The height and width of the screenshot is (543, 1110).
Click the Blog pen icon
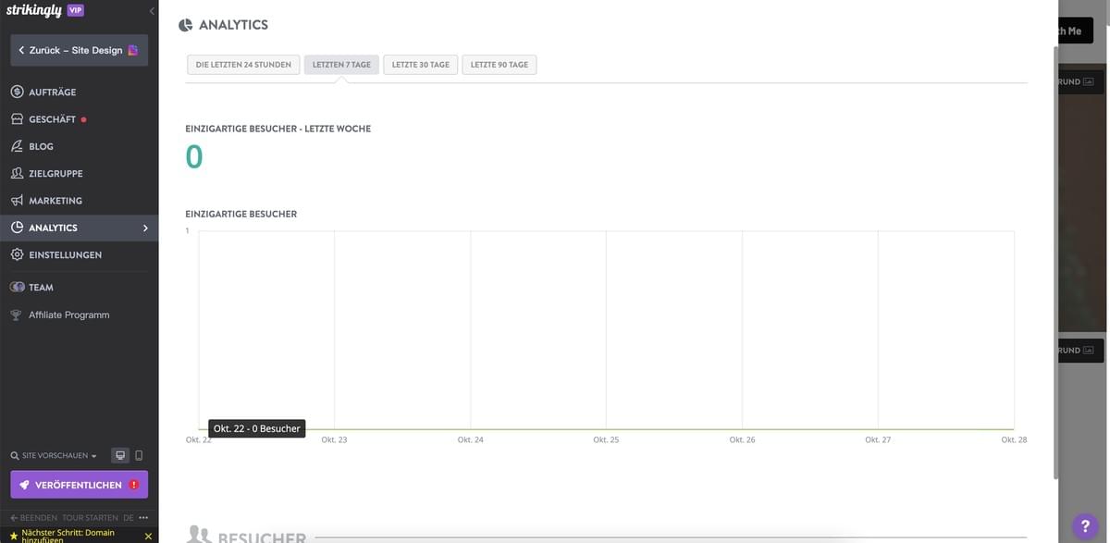[x=17, y=146]
